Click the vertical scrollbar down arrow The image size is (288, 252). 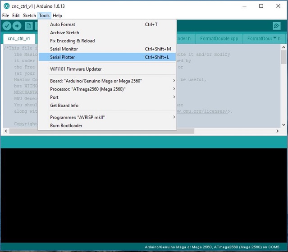283,125
